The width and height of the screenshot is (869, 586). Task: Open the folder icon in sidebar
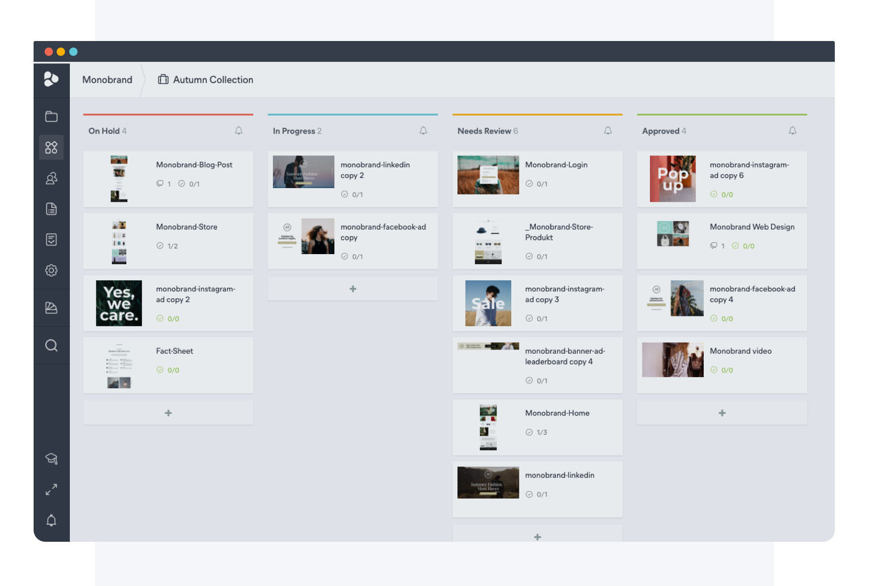click(51, 116)
